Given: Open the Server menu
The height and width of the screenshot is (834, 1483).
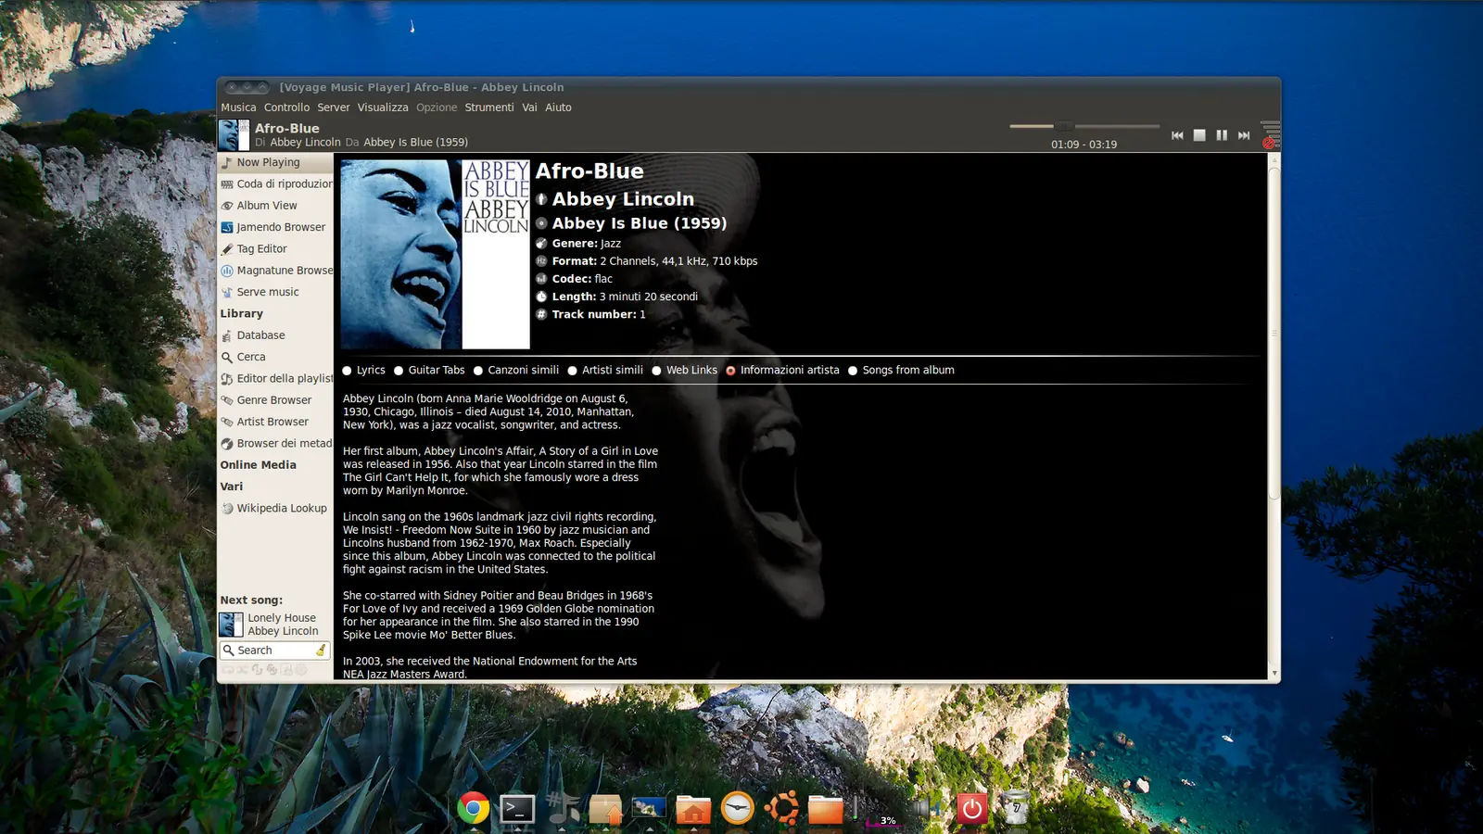Looking at the screenshot, I should click(x=334, y=107).
